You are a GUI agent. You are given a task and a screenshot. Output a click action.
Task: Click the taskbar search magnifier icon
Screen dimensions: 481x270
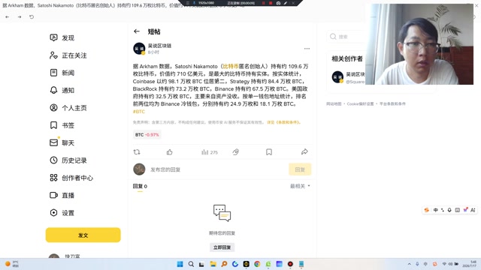pos(191,264)
